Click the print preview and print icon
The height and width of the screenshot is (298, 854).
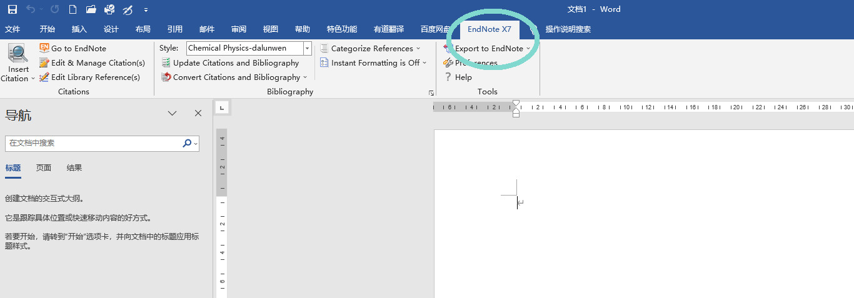click(109, 9)
